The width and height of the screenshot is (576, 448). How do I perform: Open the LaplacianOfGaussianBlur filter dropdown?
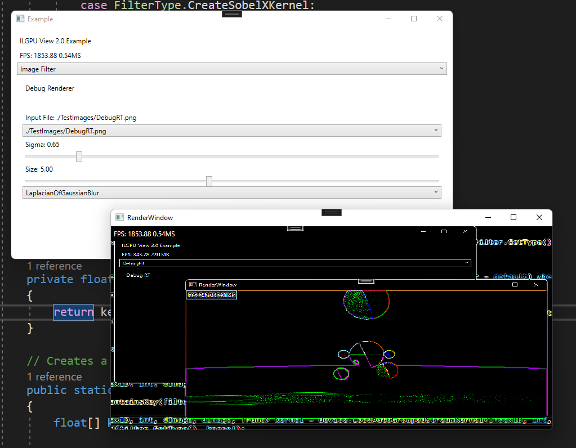232,192
